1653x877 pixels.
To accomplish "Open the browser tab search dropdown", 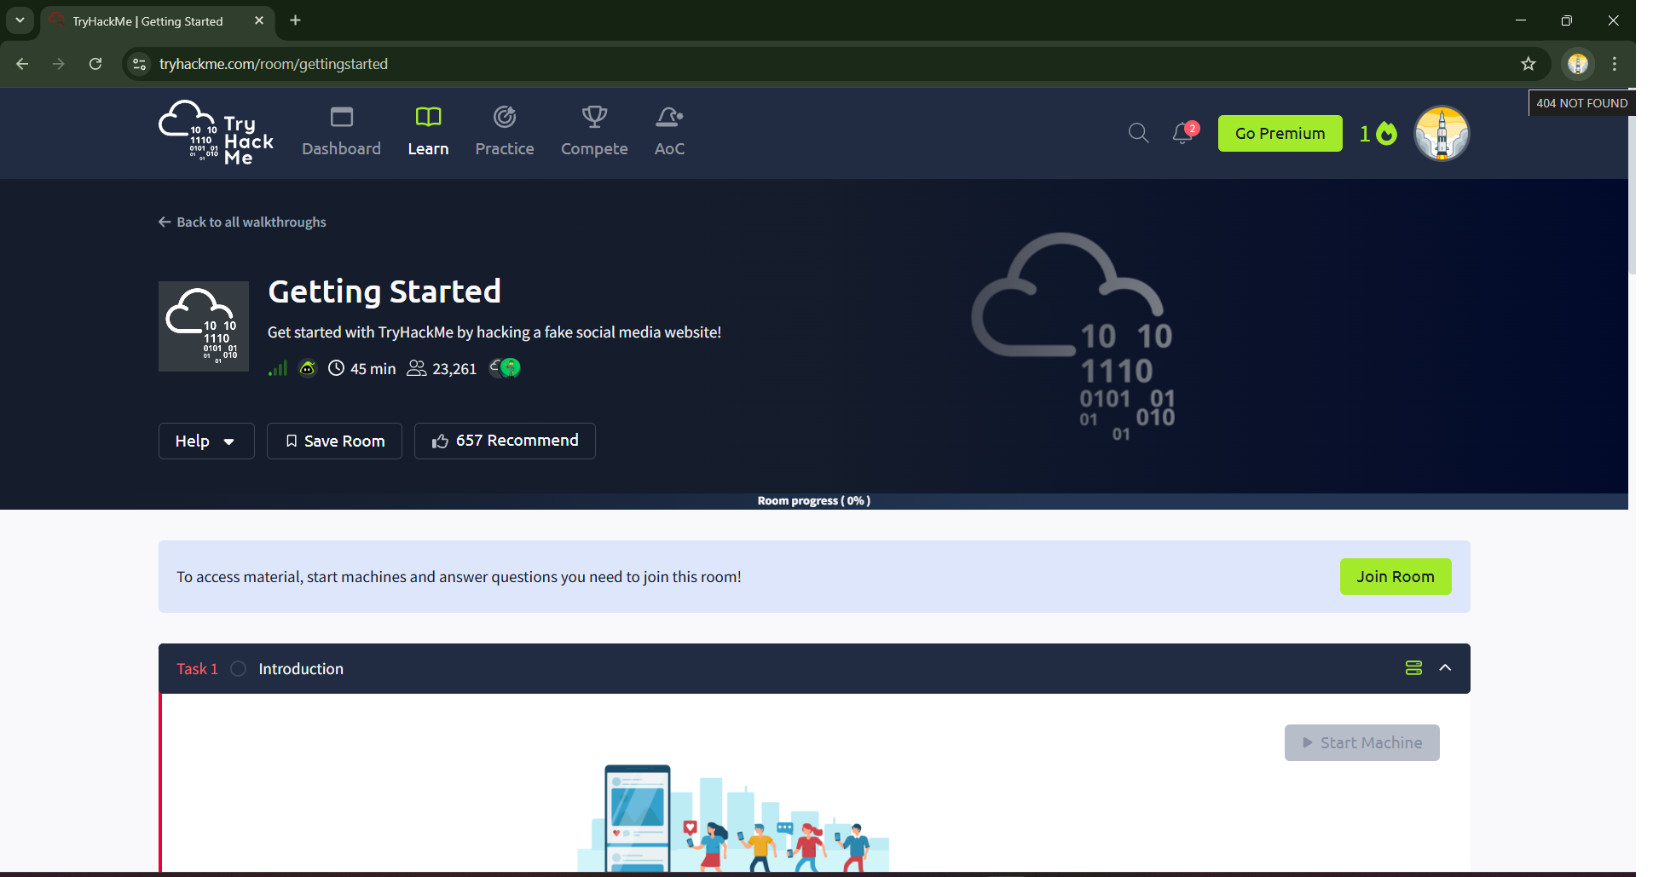I will point(20,20).
